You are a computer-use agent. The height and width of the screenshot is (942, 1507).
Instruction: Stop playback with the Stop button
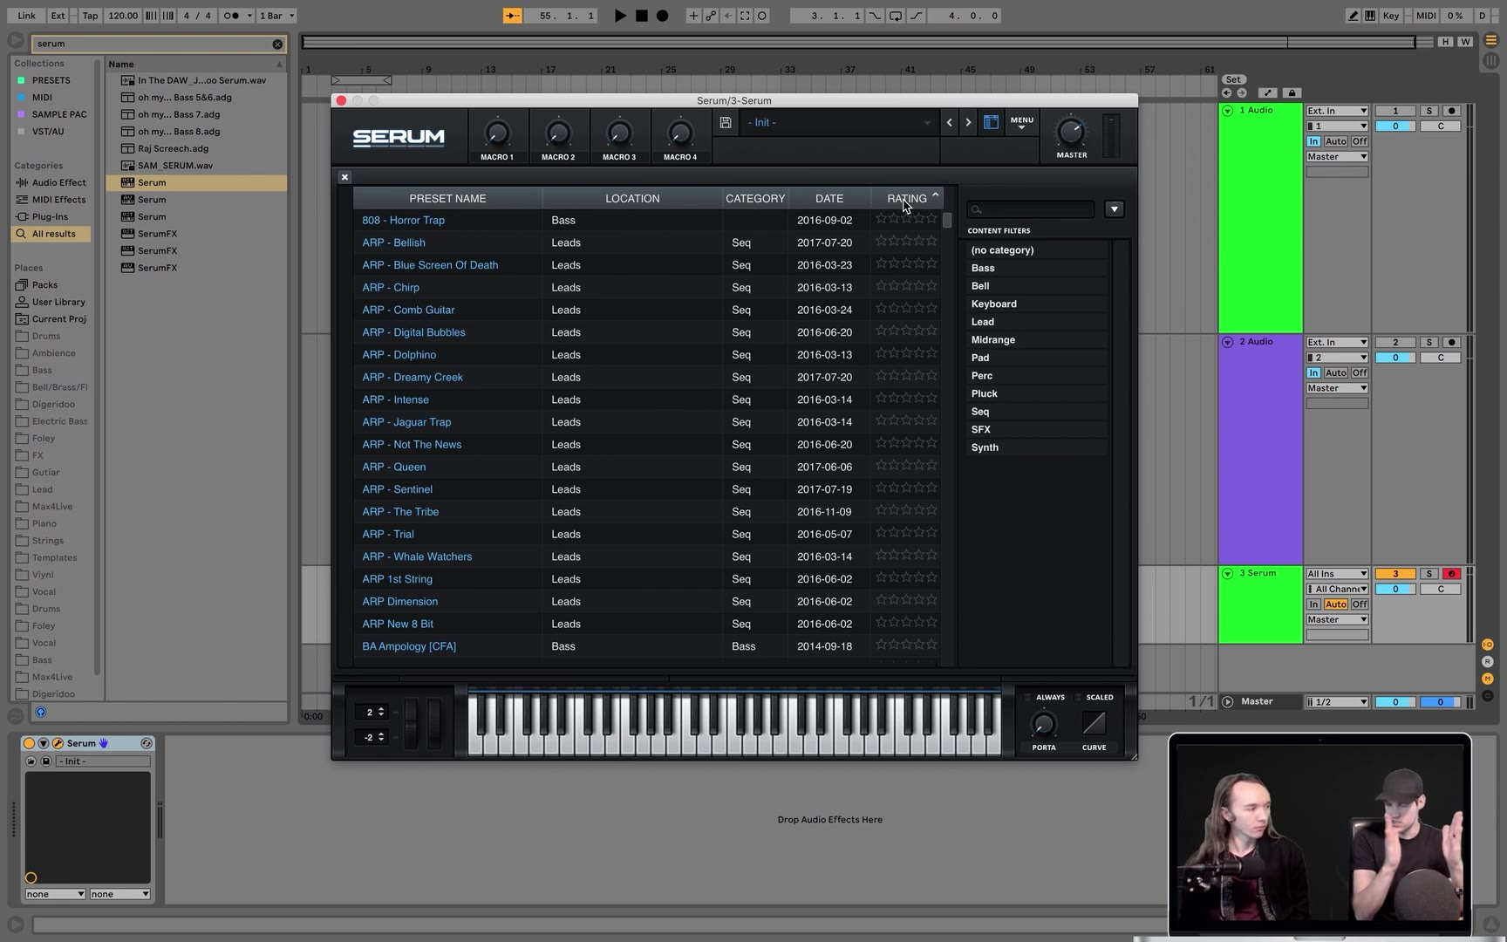click(641, 16)
